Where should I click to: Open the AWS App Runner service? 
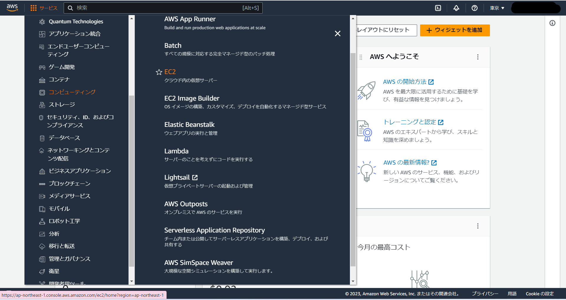(x=190, y=19)
